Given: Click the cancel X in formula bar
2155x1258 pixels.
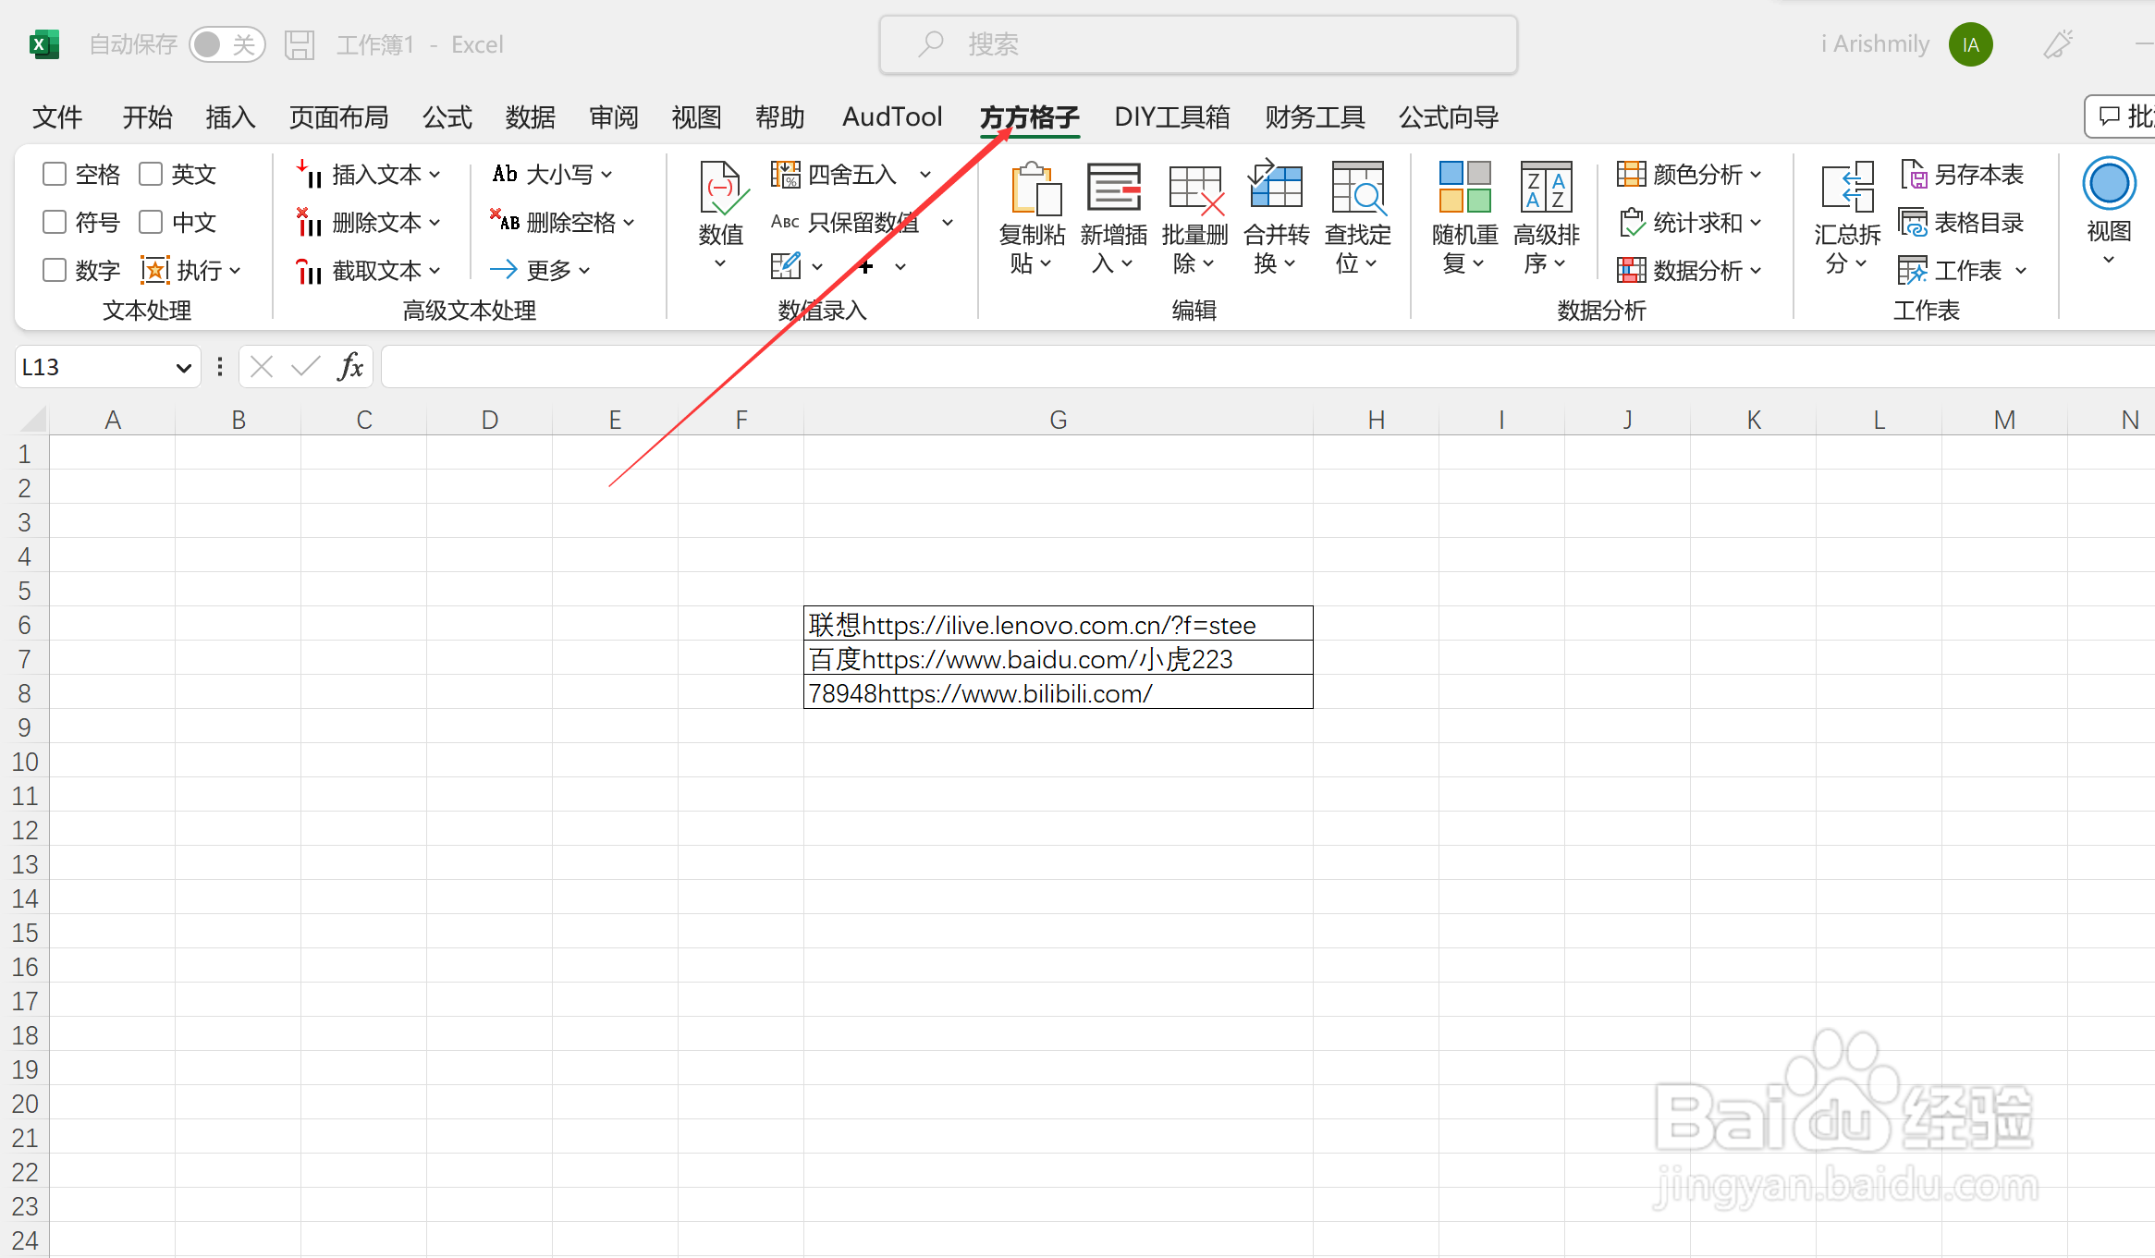Looking at the screenshot, I should click(262, 367).
